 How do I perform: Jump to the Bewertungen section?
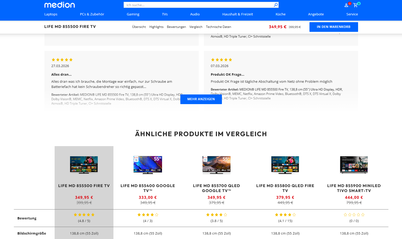click(x=176, y=27)
